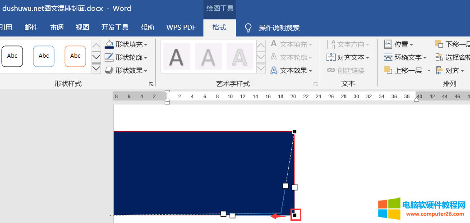Click the first line indent ruler marker
The height and width of the screenshot is (223, 470).
(x=167, y=92)
